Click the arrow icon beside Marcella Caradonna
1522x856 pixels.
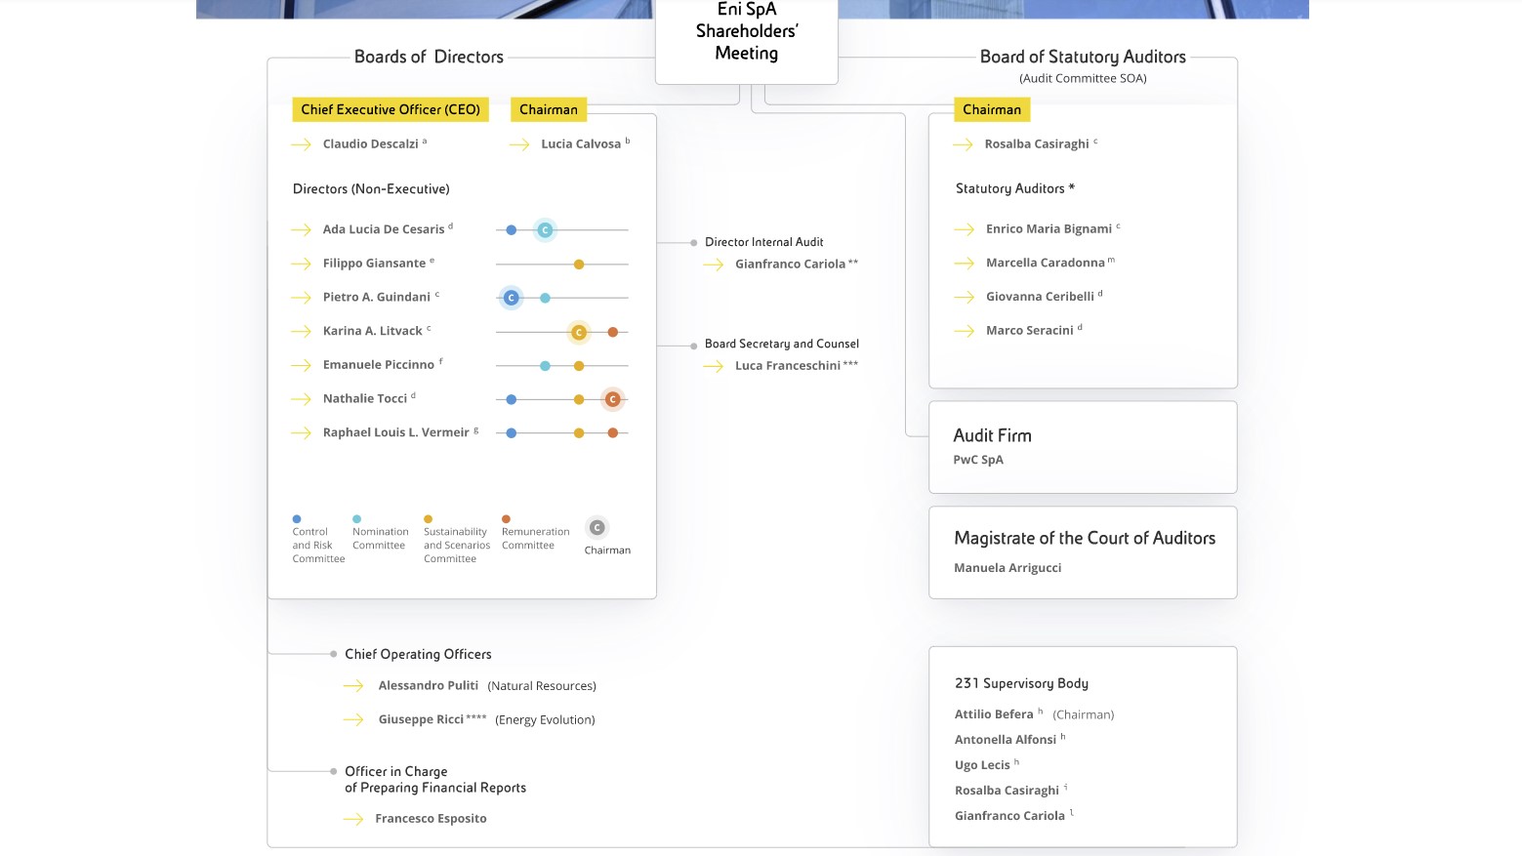[x=965, y=264]
